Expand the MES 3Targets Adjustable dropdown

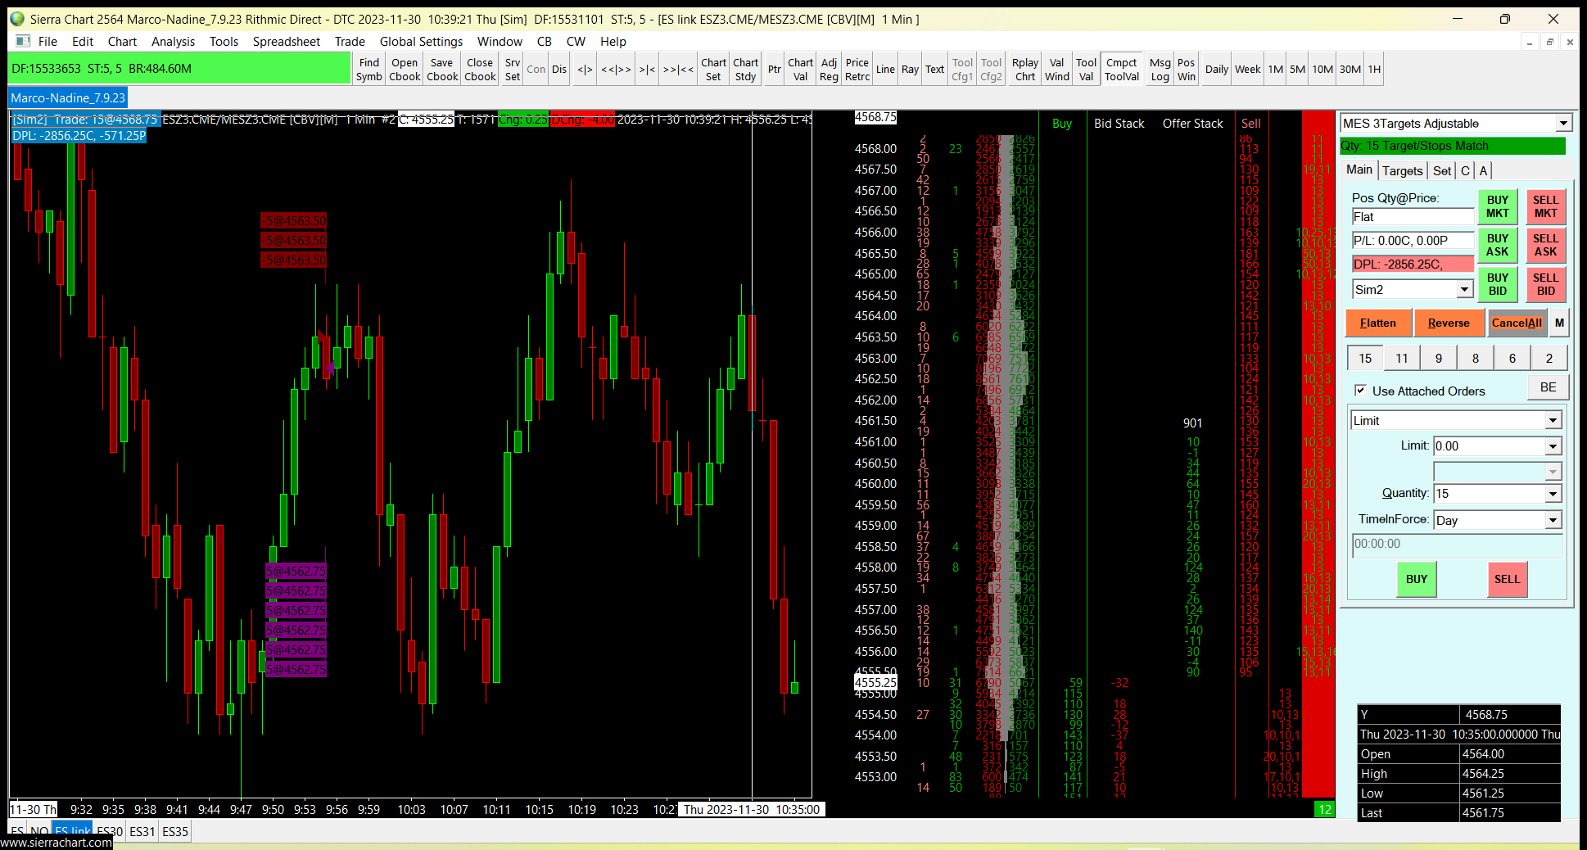click(x=1563, y=123)
